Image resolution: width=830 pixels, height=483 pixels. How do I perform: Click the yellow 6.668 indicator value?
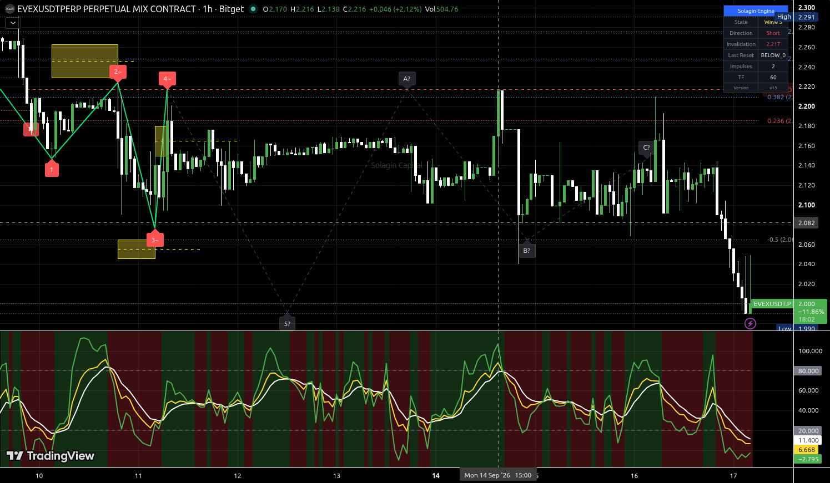(806, 450)
